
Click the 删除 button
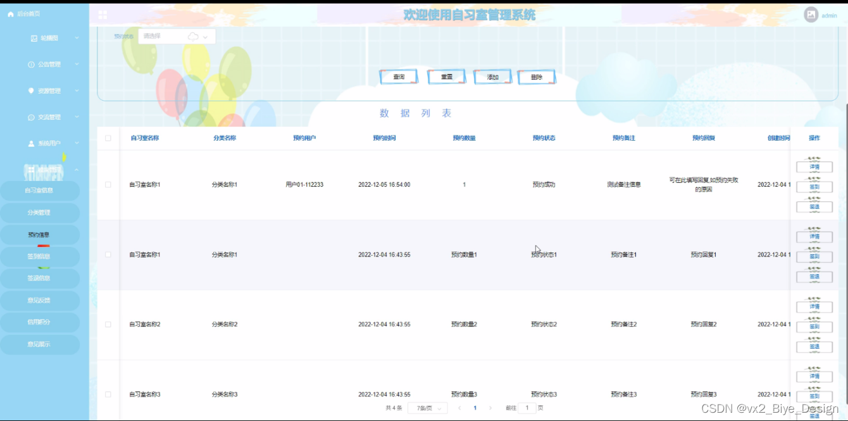pyautogui.click(x=537, y=77)
